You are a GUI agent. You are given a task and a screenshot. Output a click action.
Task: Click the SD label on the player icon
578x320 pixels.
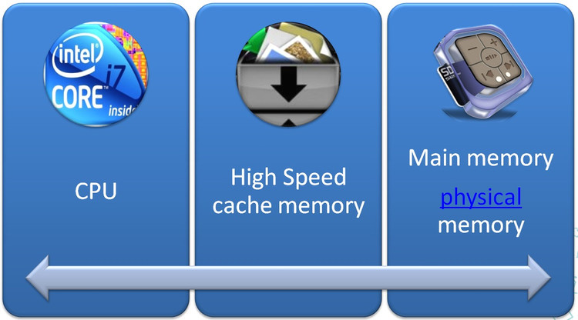(447, 72)
